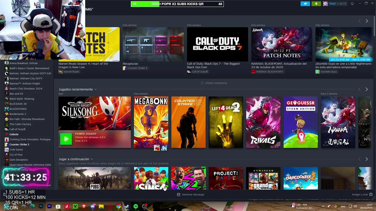Open Premiere Pro from the Windows taskbar

coord(49,206)
